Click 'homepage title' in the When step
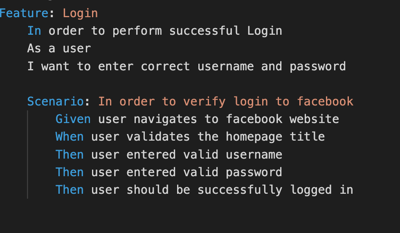This screenshot has width=400, height=233. [275, 137]
